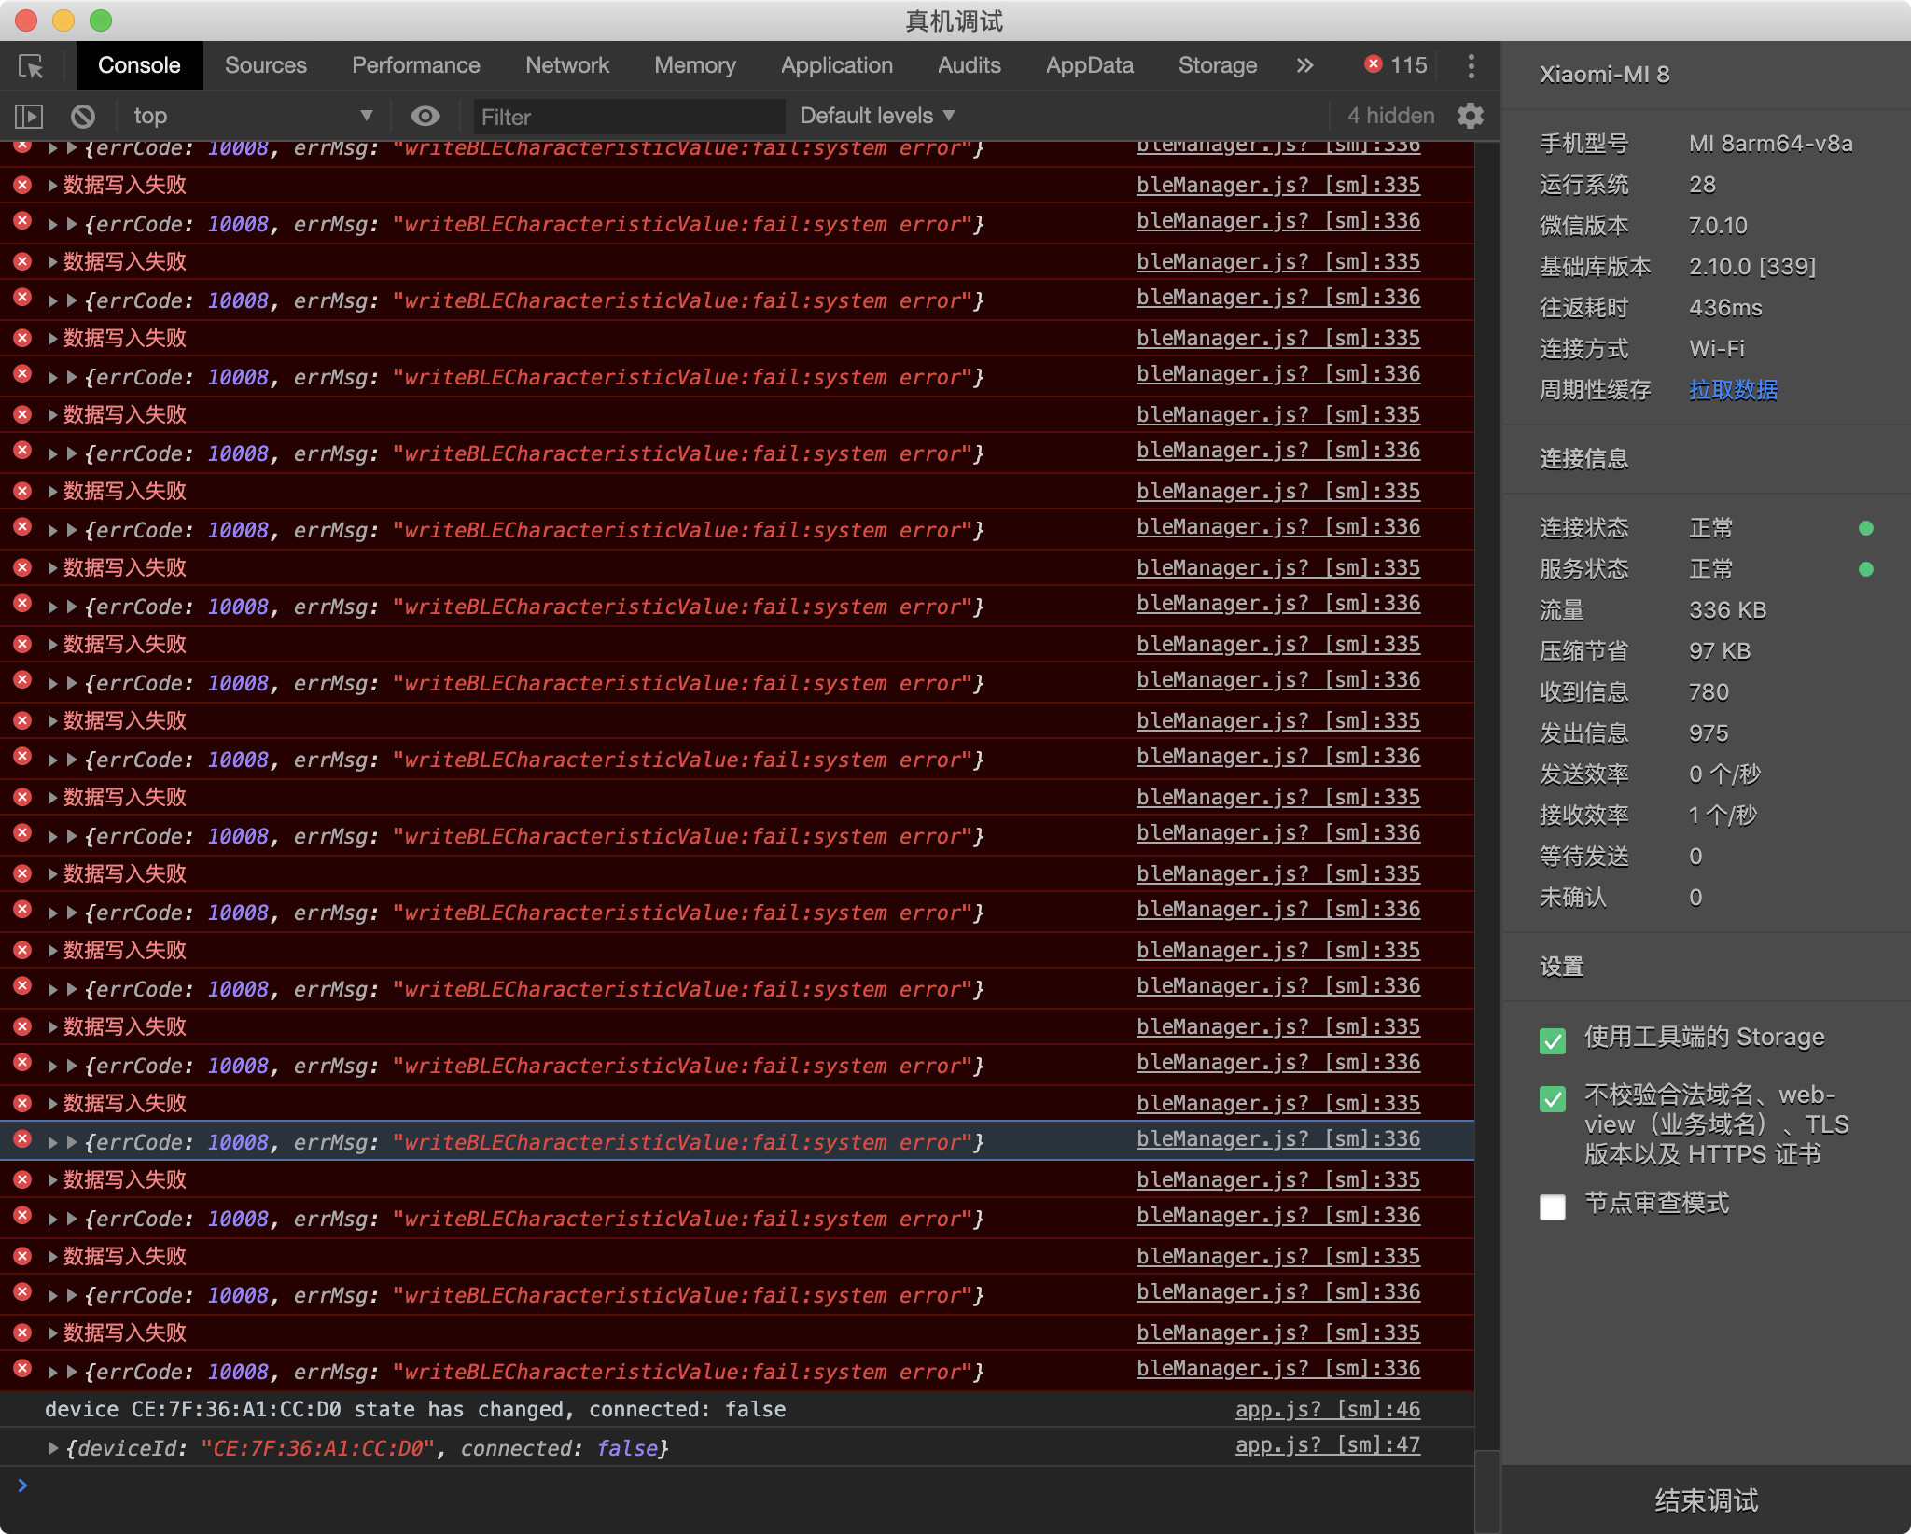Click the red error count 115 icon
Screen dimensions: 1911x1534
pyautogui.click(x=1374, y=64)
